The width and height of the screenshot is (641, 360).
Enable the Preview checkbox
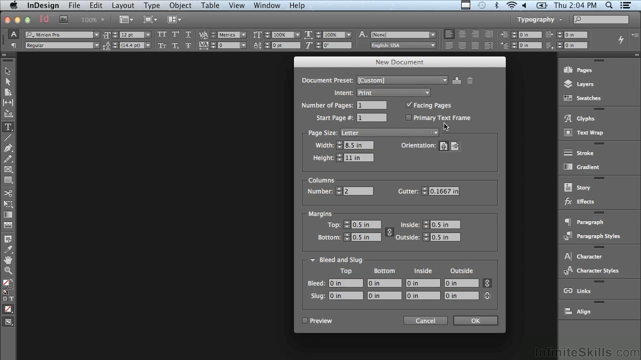pyautogui.click(x=305, y=320)
